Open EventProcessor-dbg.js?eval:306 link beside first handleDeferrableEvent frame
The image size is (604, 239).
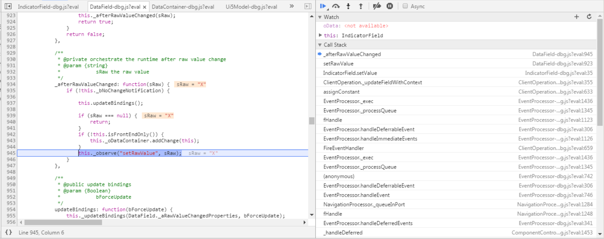point(556,129)
